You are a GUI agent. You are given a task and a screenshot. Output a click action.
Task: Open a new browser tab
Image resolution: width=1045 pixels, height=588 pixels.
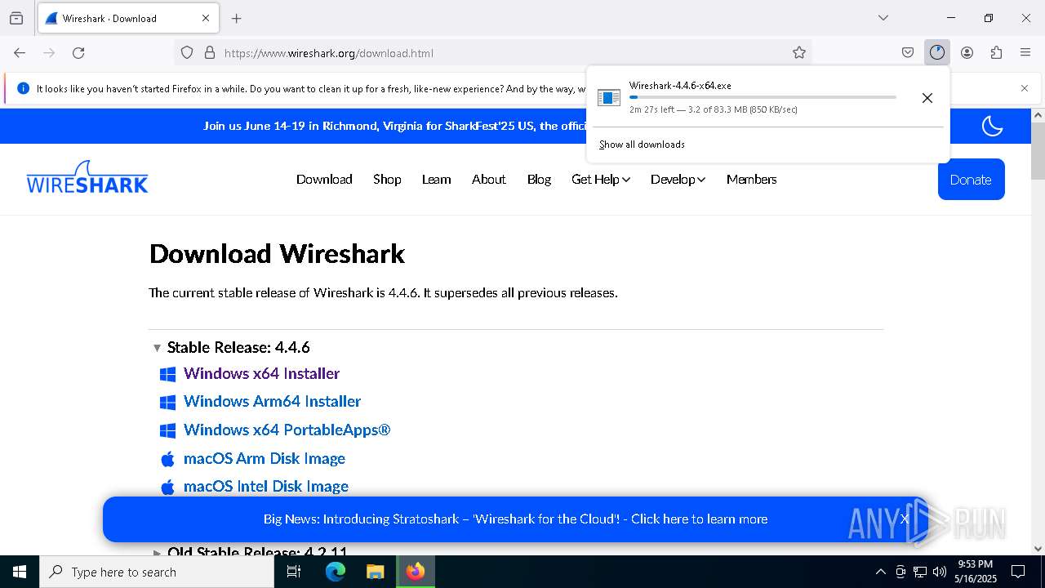pyautogui.click(x=237, y=18)
